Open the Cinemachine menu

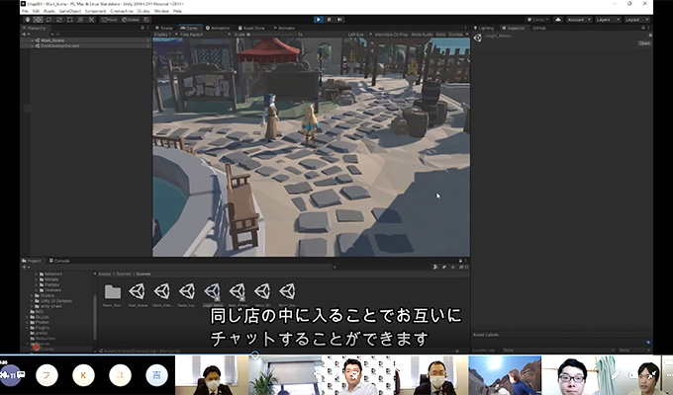[x=122, y=11]
